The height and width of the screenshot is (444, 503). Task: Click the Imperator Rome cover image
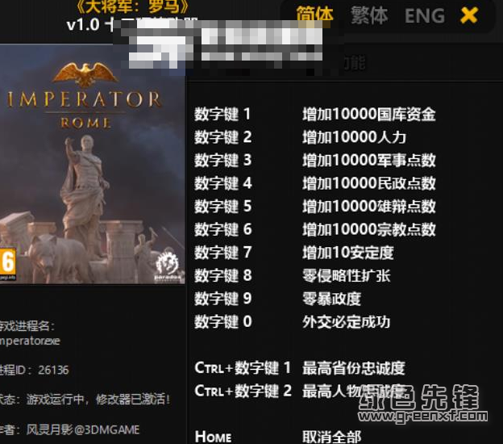pyautogui.click(x=93, y=164)
